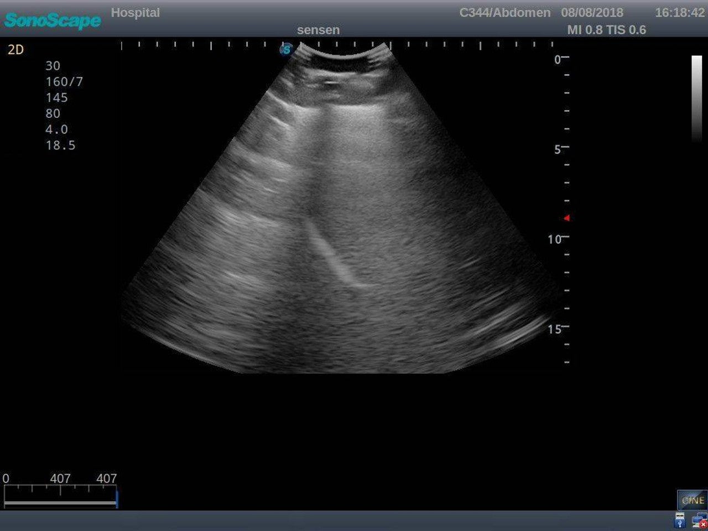Viewport: 708px width, 531px height.
Task: Expand the dynamic range value 145
Action: 56,97
